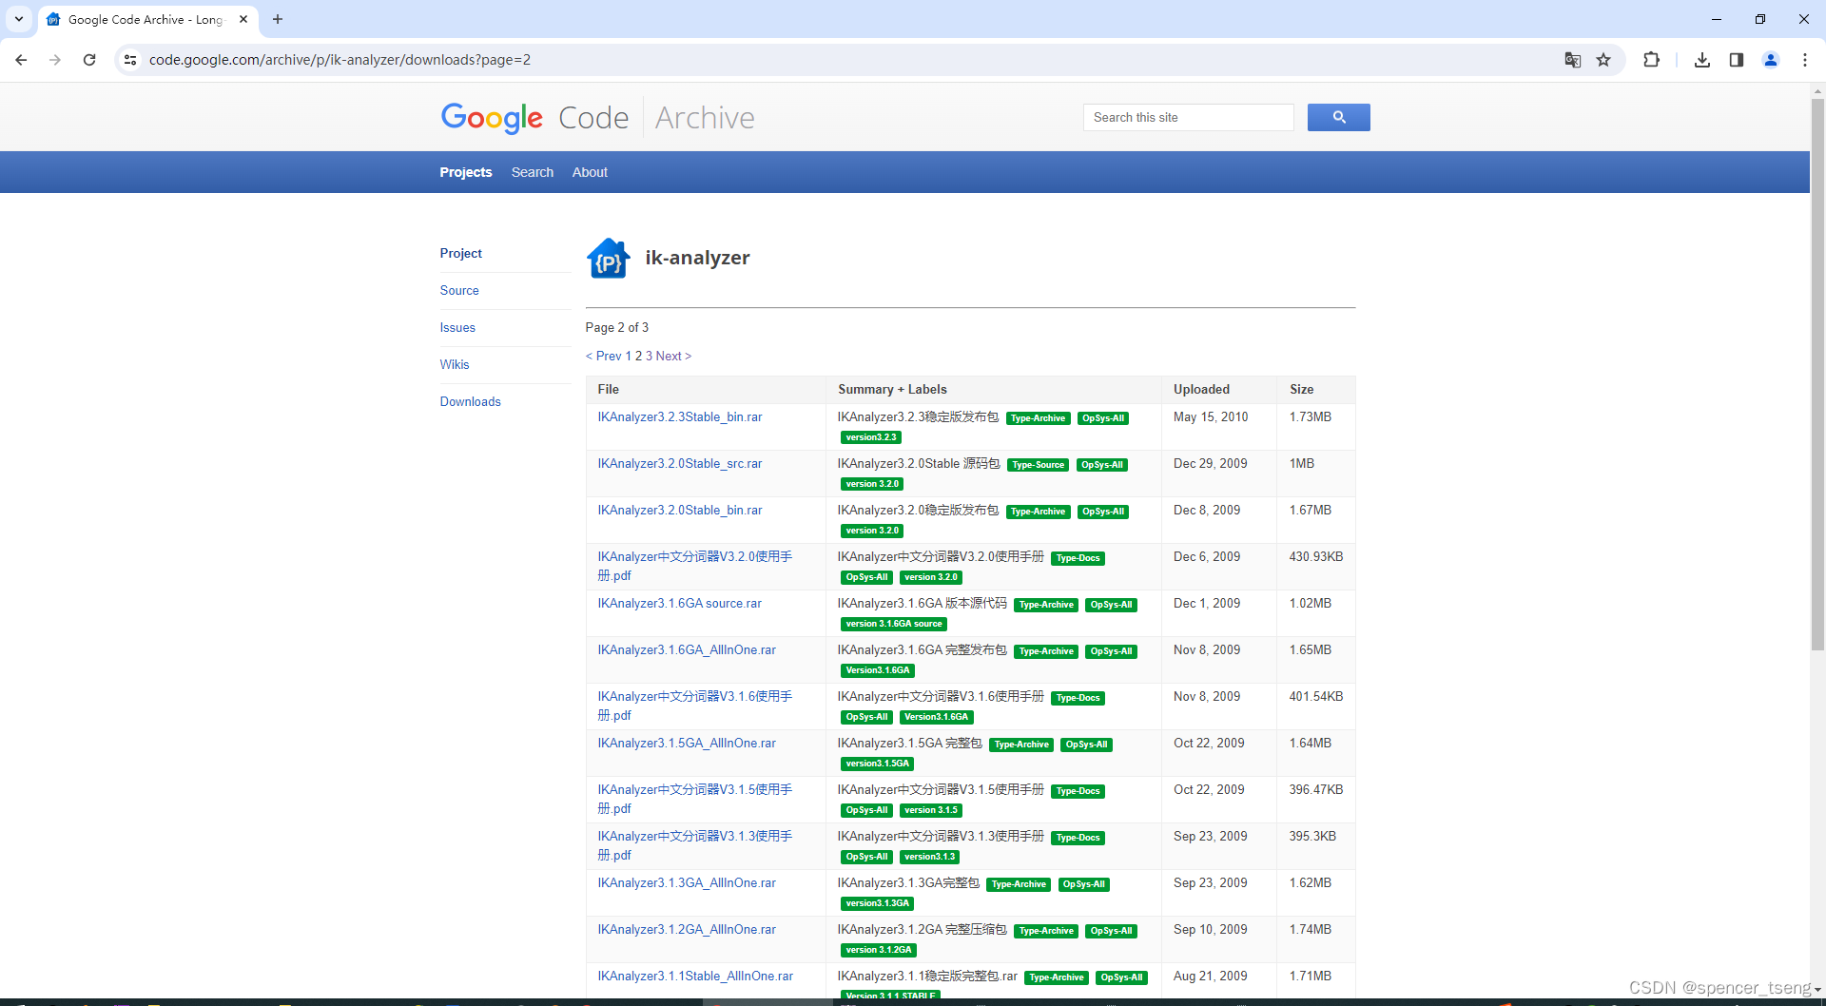
Task: Open the tab search chevron
Action: point(19,19)
